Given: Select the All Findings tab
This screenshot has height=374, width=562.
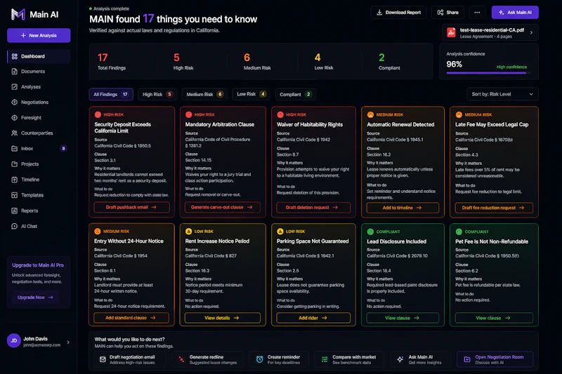Looking at the screenshot, I should coord(111,95).
